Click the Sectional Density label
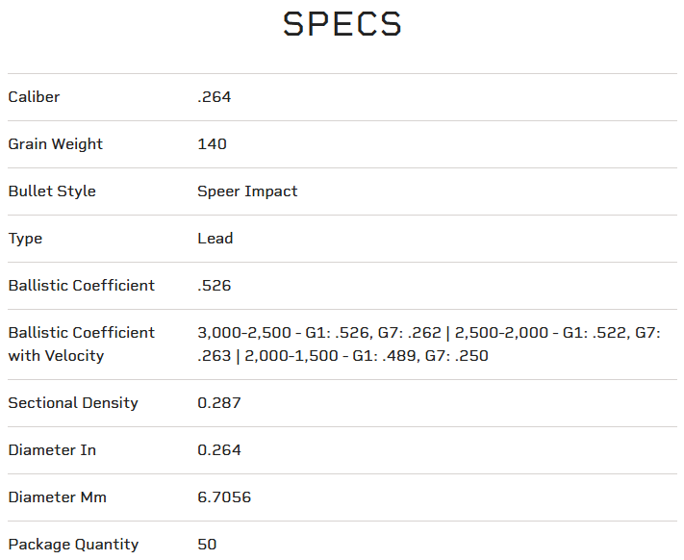 pos(72,403)
